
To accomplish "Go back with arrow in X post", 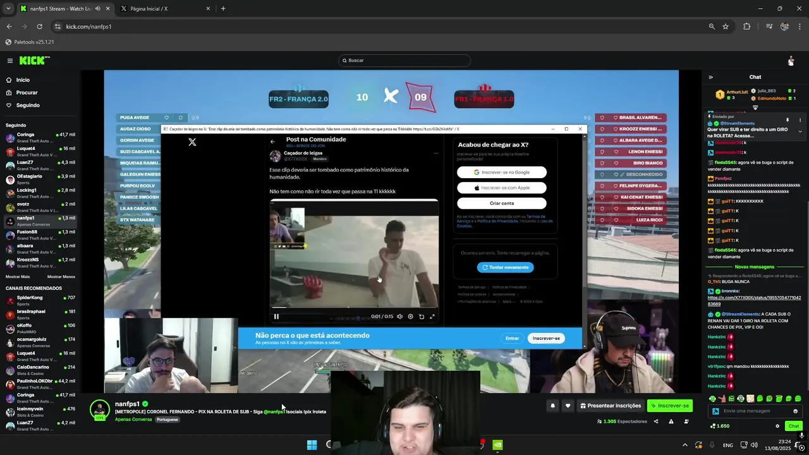I will [272, 142].
